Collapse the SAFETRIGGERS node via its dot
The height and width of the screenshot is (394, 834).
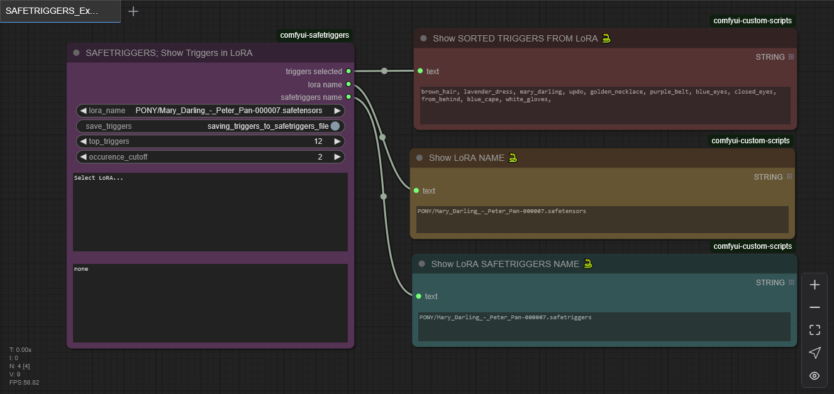tap(77, 53)
